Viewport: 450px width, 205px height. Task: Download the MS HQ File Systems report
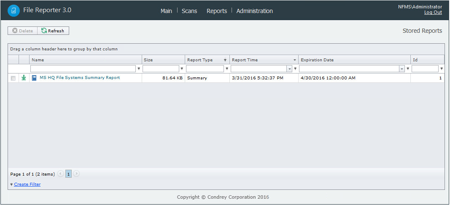[24, 77]
